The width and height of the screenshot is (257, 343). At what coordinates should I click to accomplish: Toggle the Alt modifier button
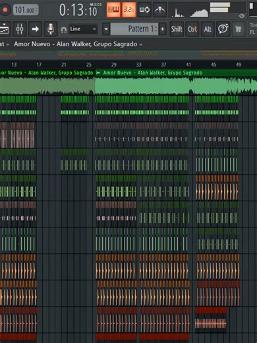tap(208, 29)
